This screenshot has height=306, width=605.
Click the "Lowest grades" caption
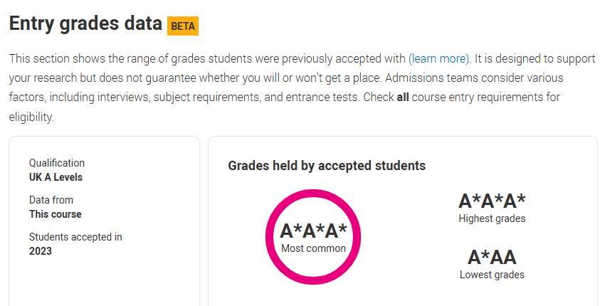492,275
